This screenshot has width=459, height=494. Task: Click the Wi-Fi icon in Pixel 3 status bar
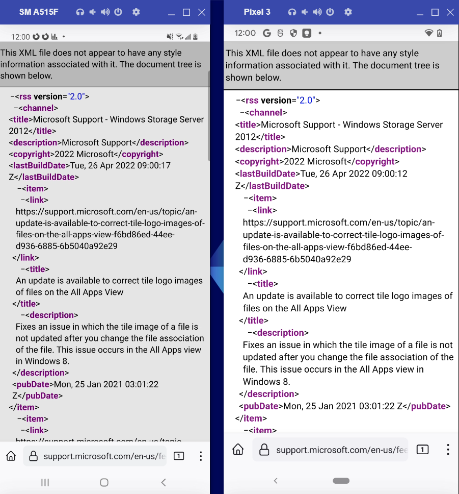(x=430, y=32)
